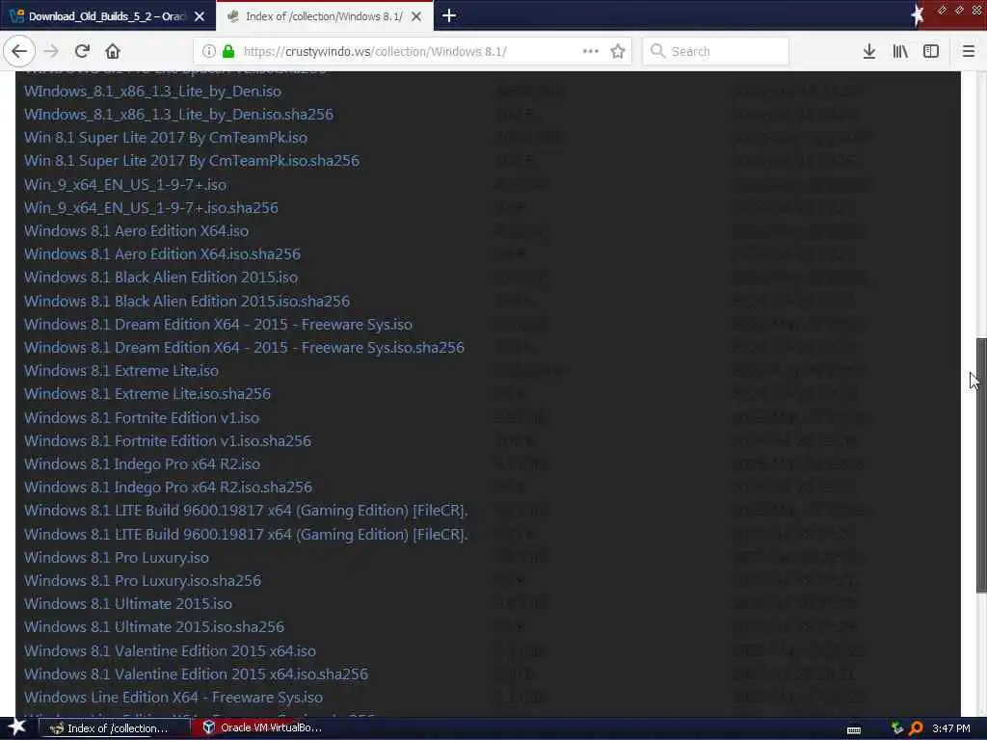
Task: Download Windows 8.1 Fortnite Edition v1.iso
Action: point(142,418)
